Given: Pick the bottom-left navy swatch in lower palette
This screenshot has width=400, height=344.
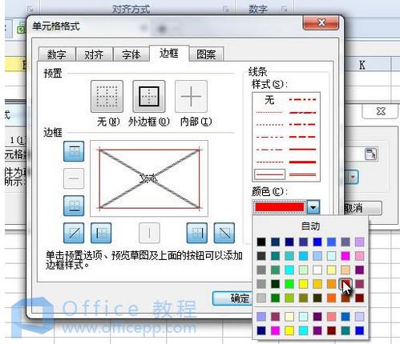Looking at the screenshot, I should (261, 330).
